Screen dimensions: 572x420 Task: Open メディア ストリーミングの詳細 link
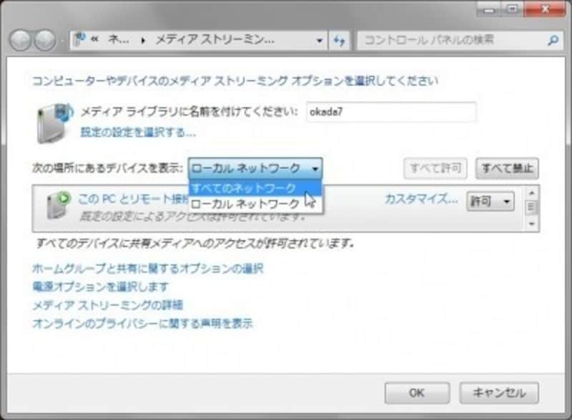(x=108, y=305)
